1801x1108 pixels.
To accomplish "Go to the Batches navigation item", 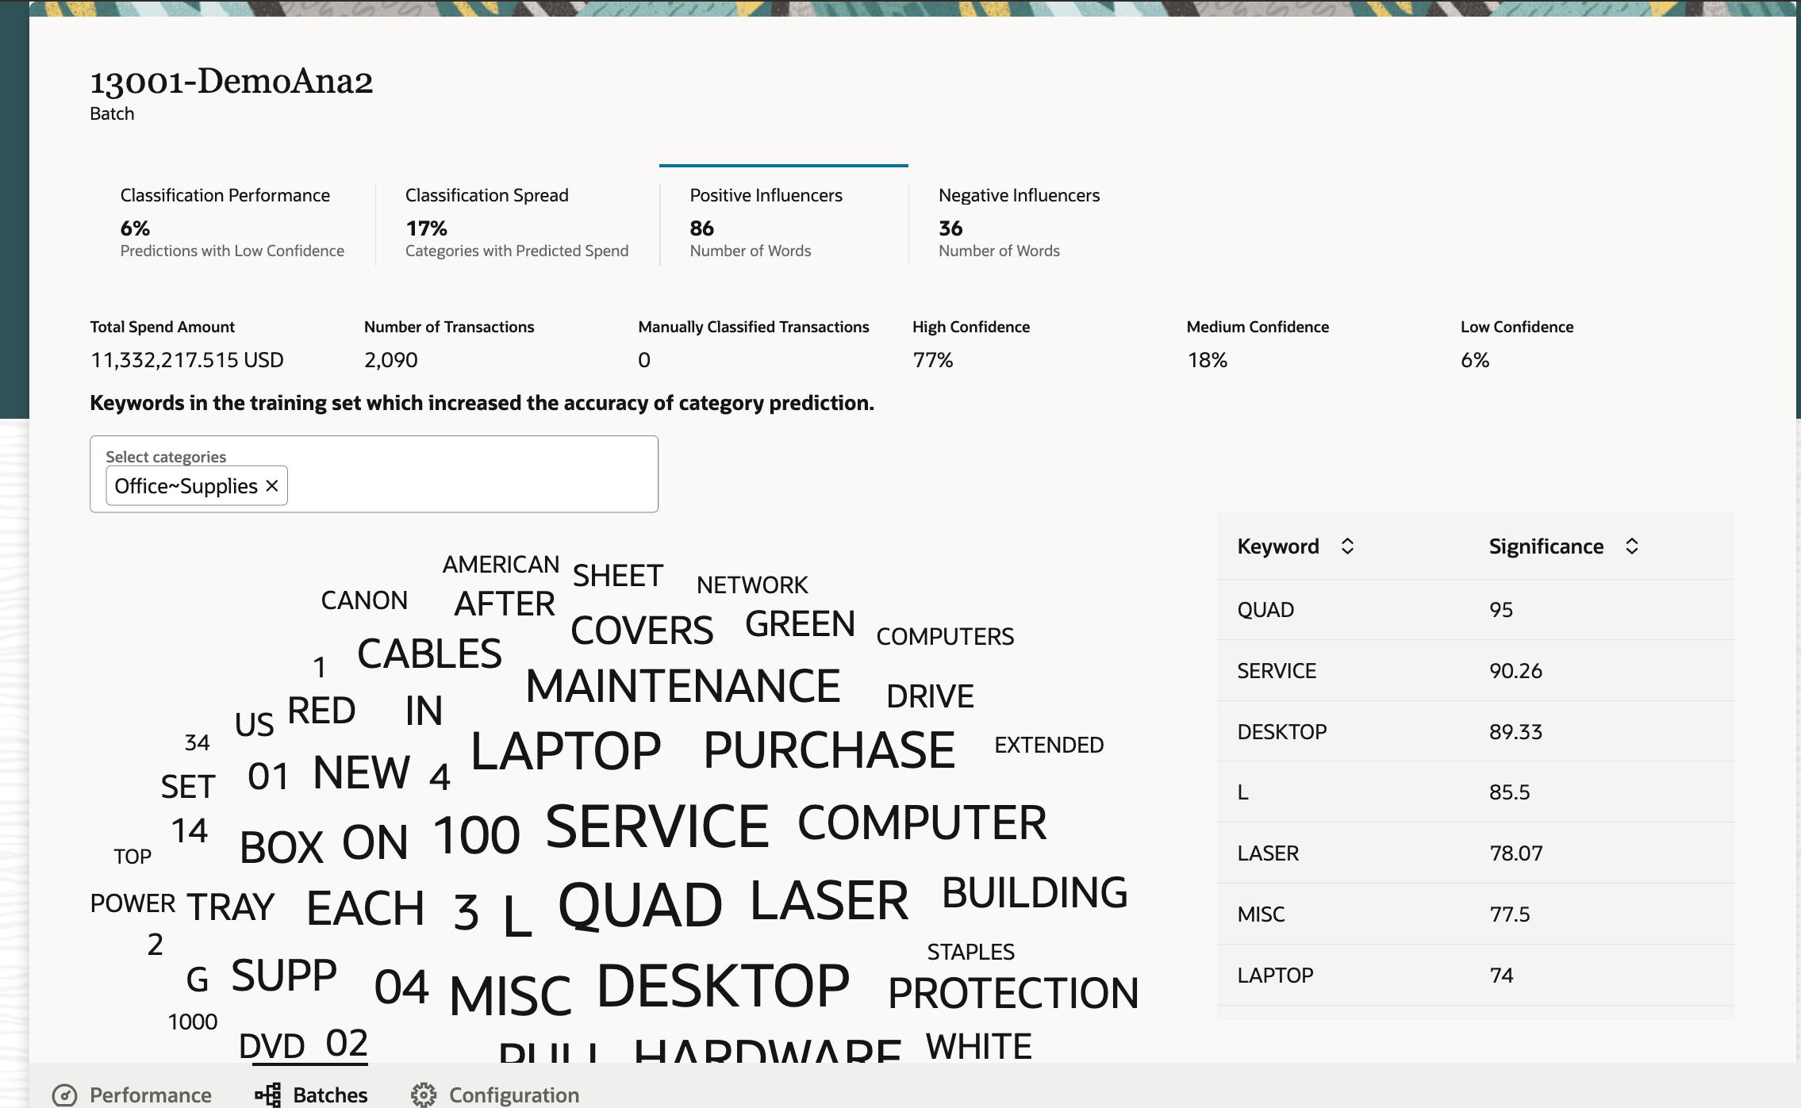I will pos(329,1095).
